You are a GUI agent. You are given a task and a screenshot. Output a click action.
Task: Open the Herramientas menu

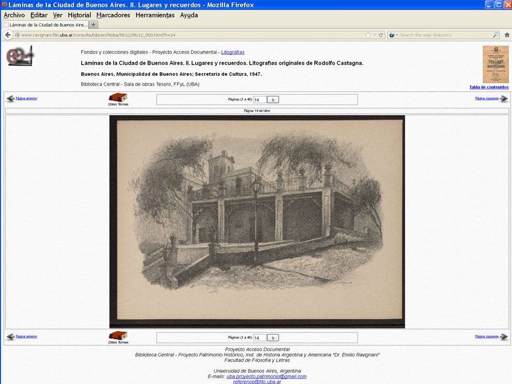pos(155,15)
